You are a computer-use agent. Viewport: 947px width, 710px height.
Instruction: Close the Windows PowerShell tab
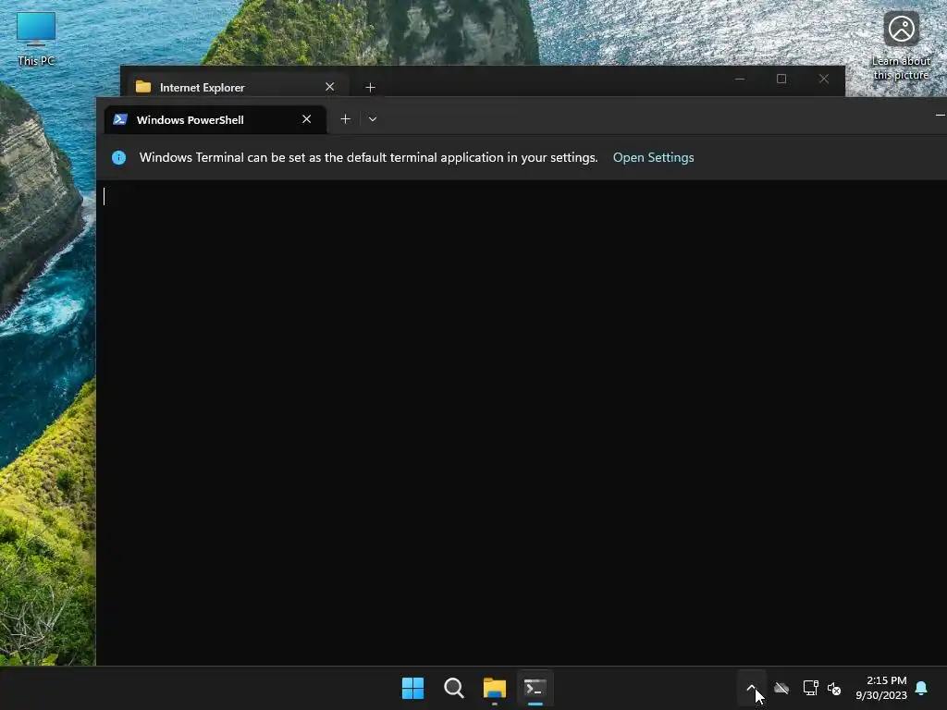point(307,119)
